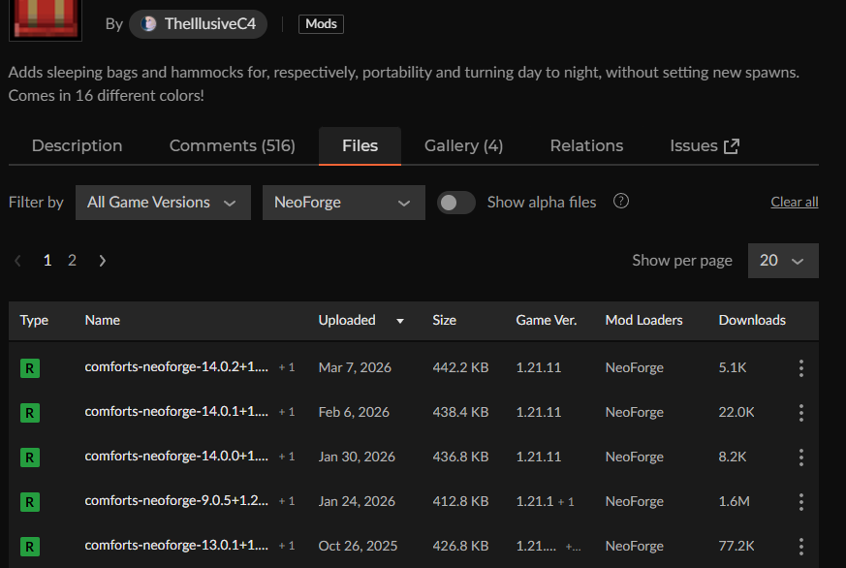
Task: Sort by the Uploaded column header
Action: [347, 320]
